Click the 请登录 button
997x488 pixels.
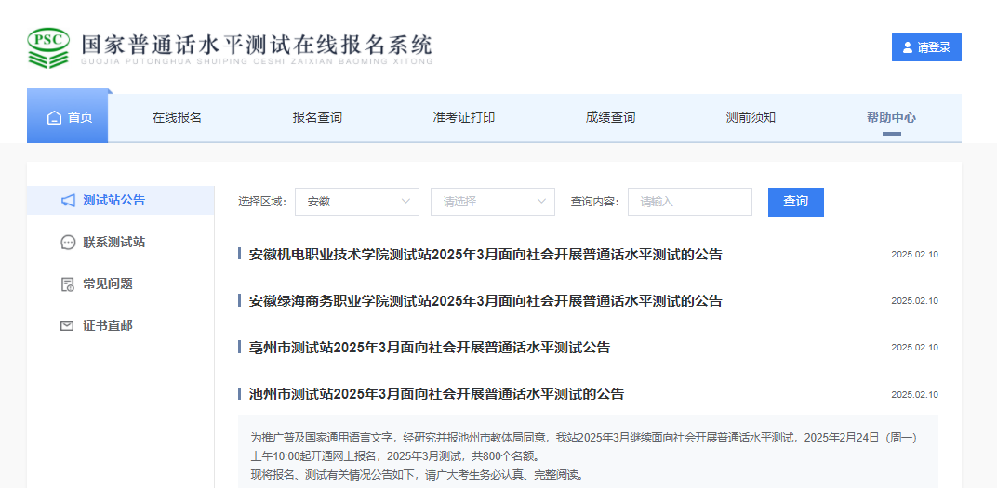click(x=926, y=47)
